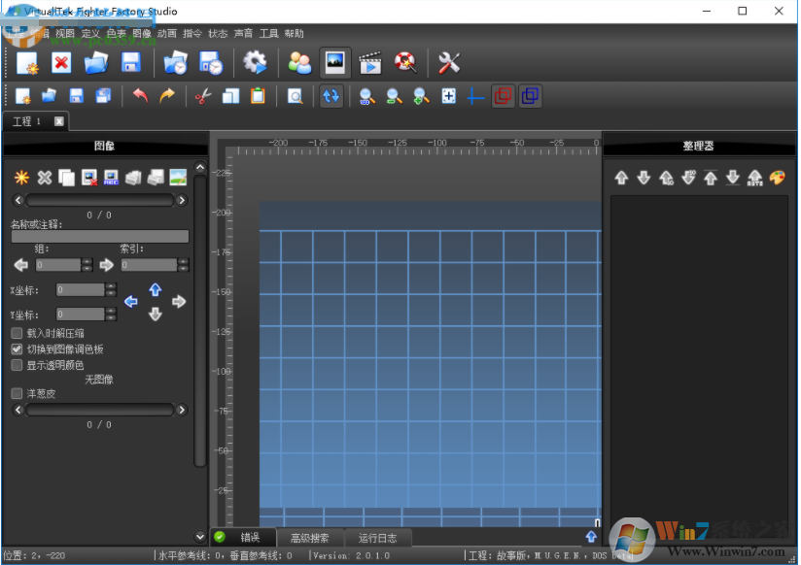The image size is (801, 565).
Task: Click the AUTO arrow icon in organizer
Action: [x=754, y=178]
